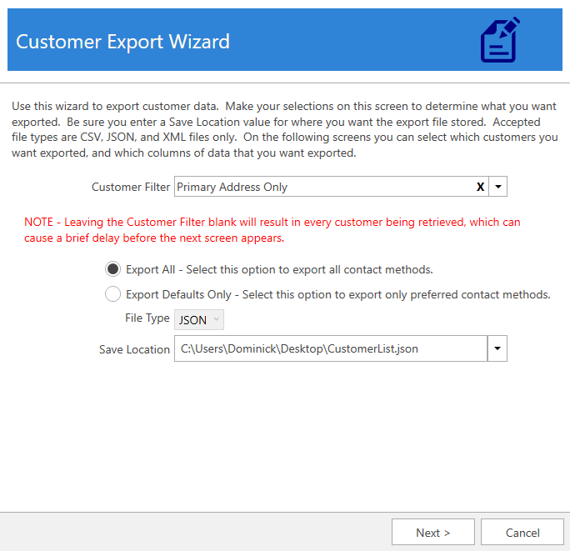Click the Export All description text
The width and height of the screenshot is (570, 551).
[279, 269]
